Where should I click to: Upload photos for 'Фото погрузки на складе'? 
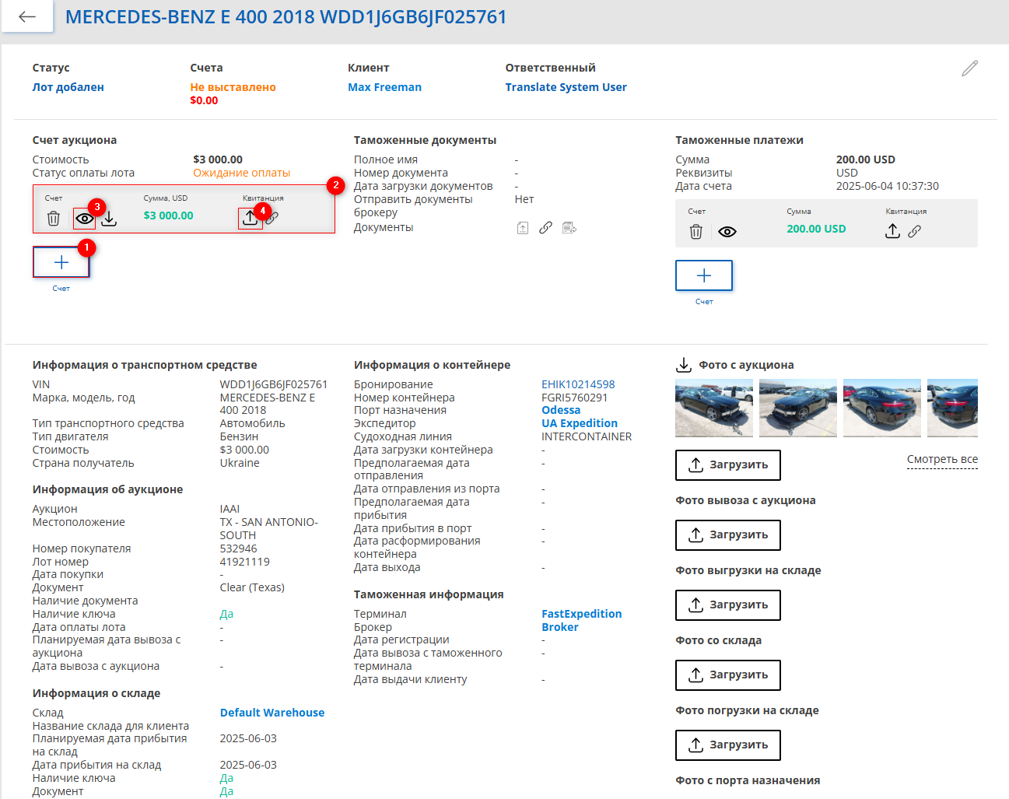(x=728, y=745)
